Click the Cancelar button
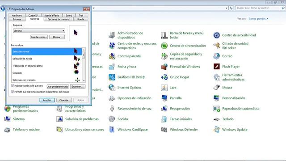The height and width of the screenshot is (161, 286). point(64,100)
